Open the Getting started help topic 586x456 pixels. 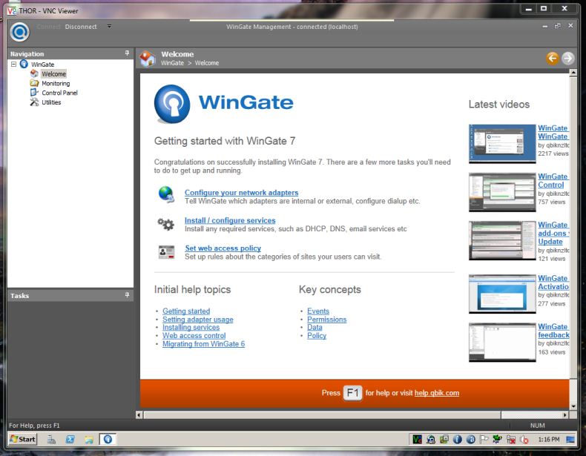coord(186,311)
